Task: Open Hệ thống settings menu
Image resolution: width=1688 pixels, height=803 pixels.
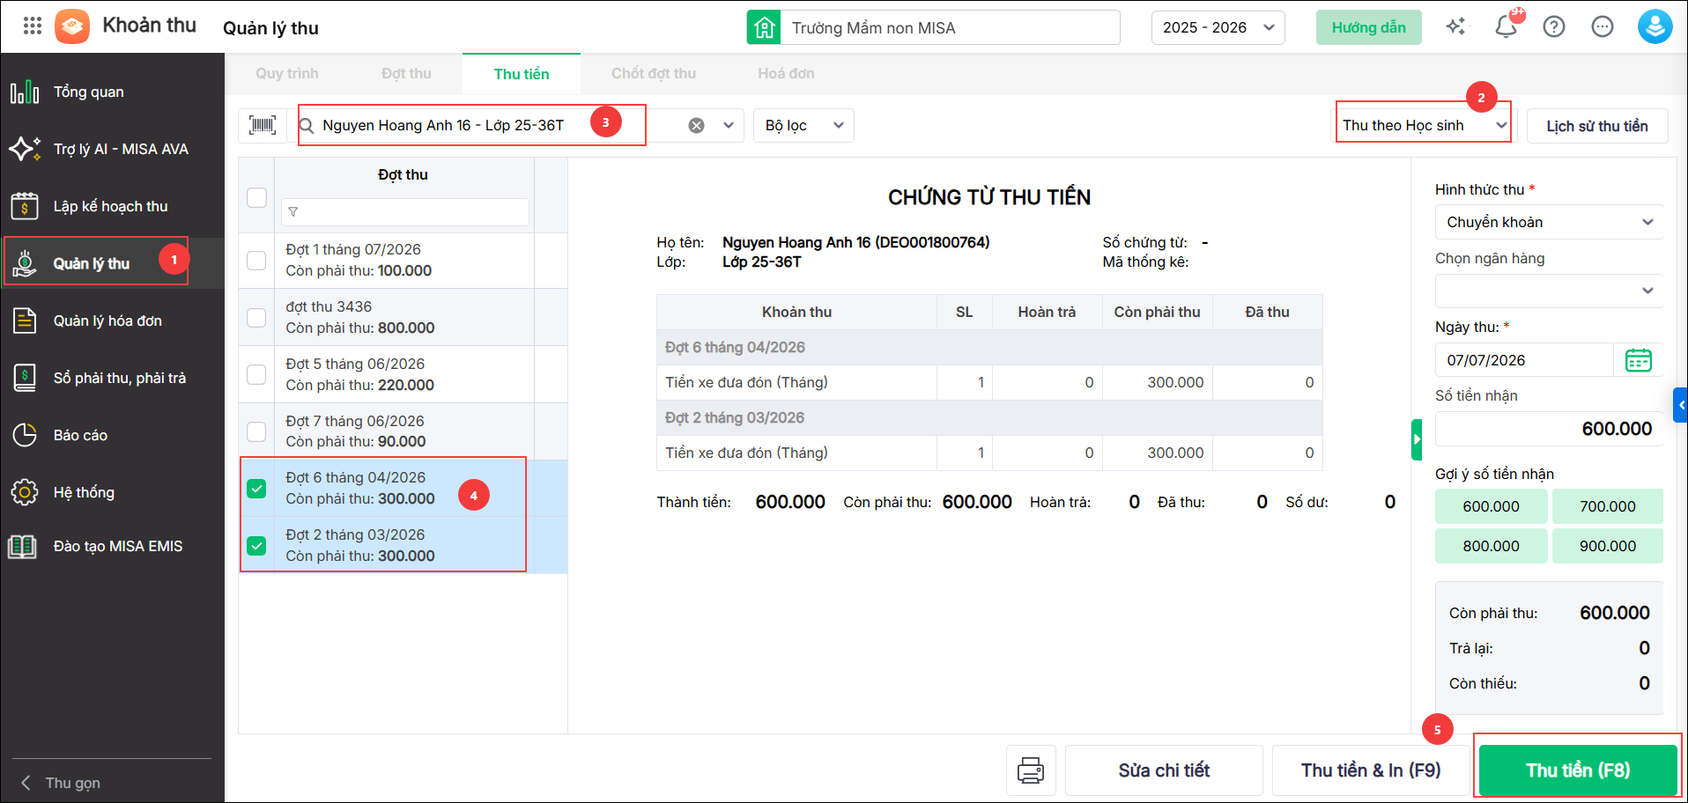Action: pos(112,492)
